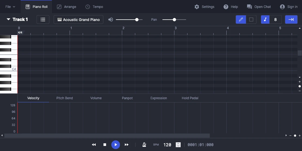Image resolution: width=302 pixels, height=151 pixels.
Task: Open the track event list button
Action: pos(43,19)
